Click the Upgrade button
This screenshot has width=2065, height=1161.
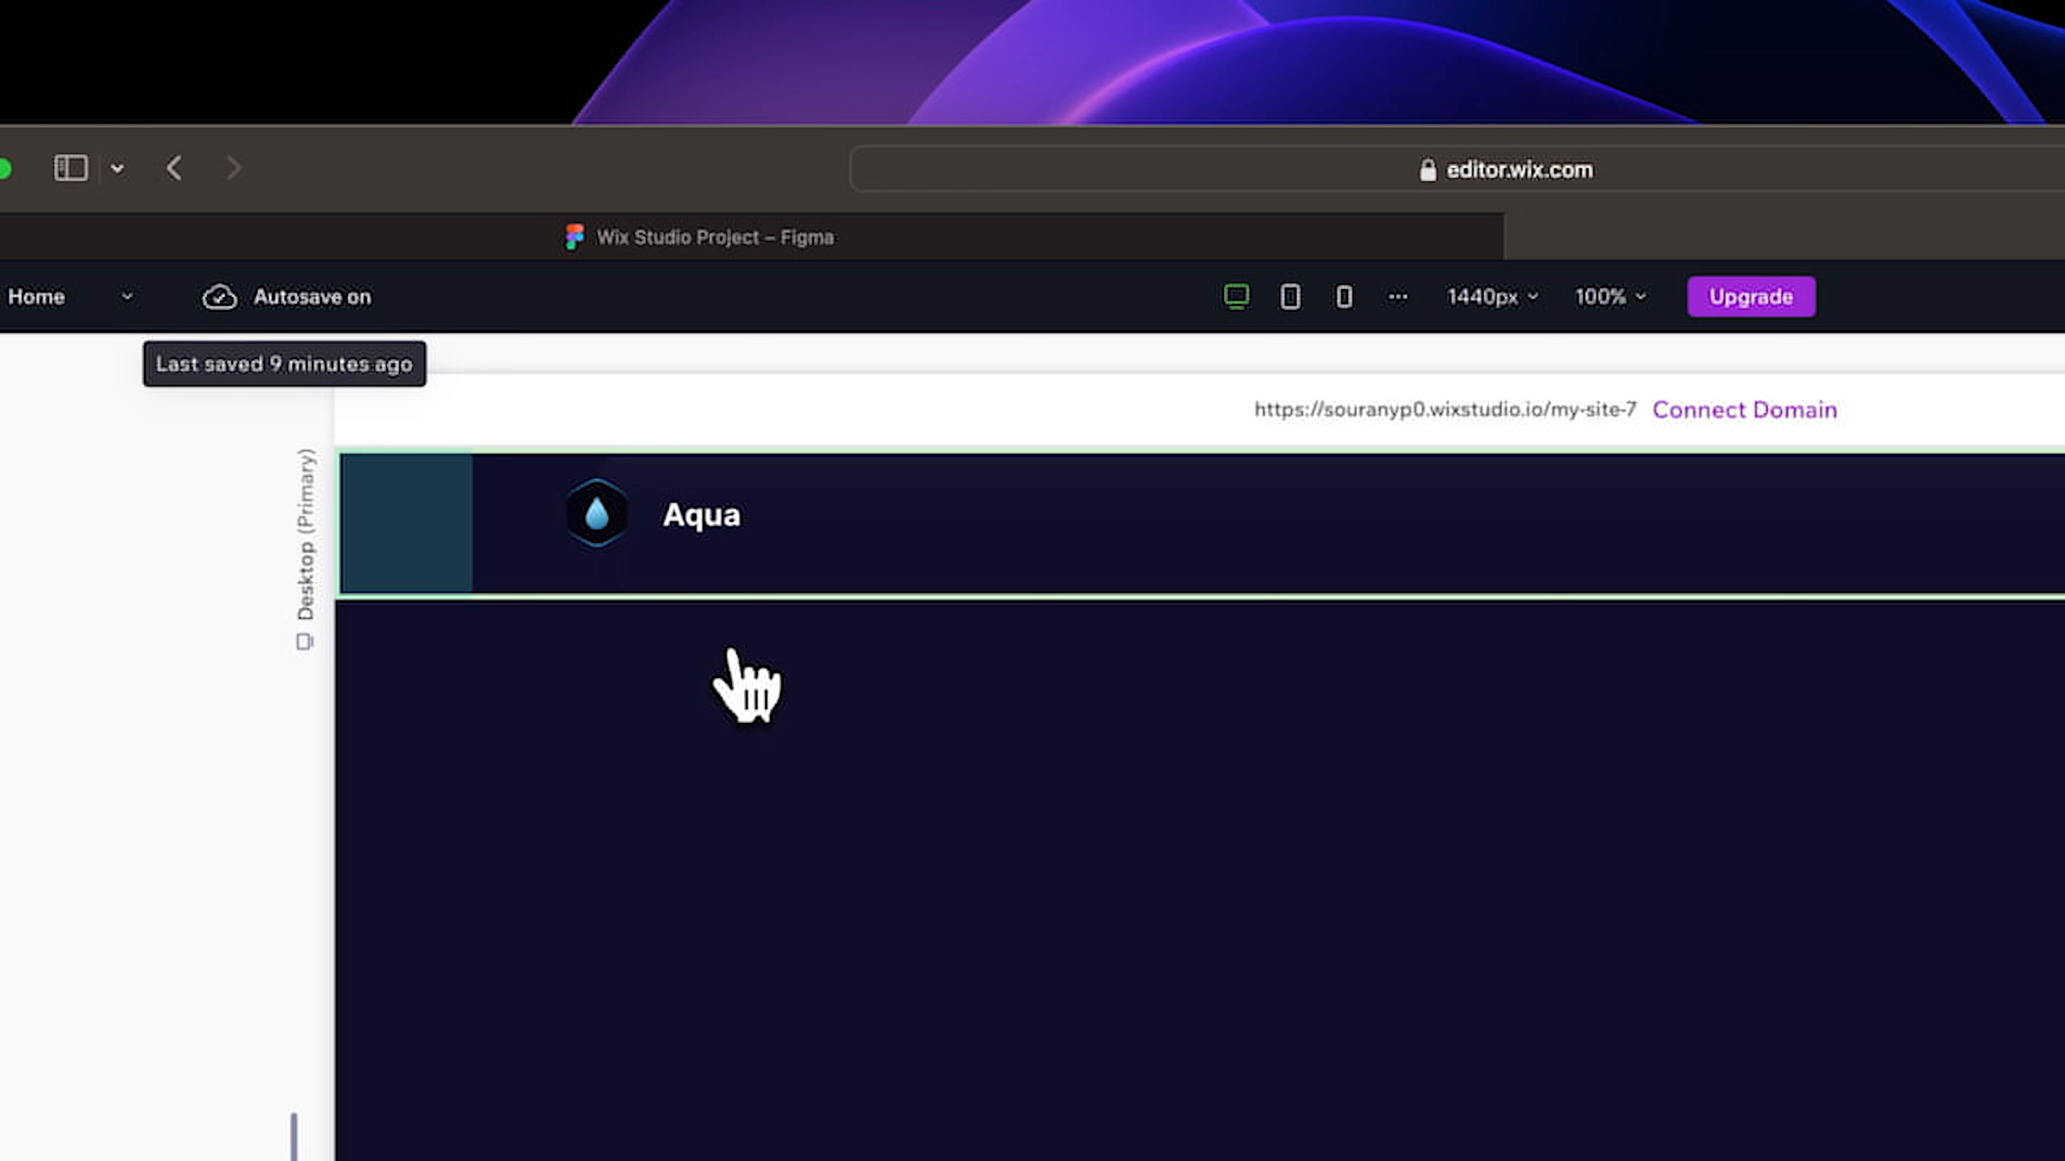point(1751,297)
